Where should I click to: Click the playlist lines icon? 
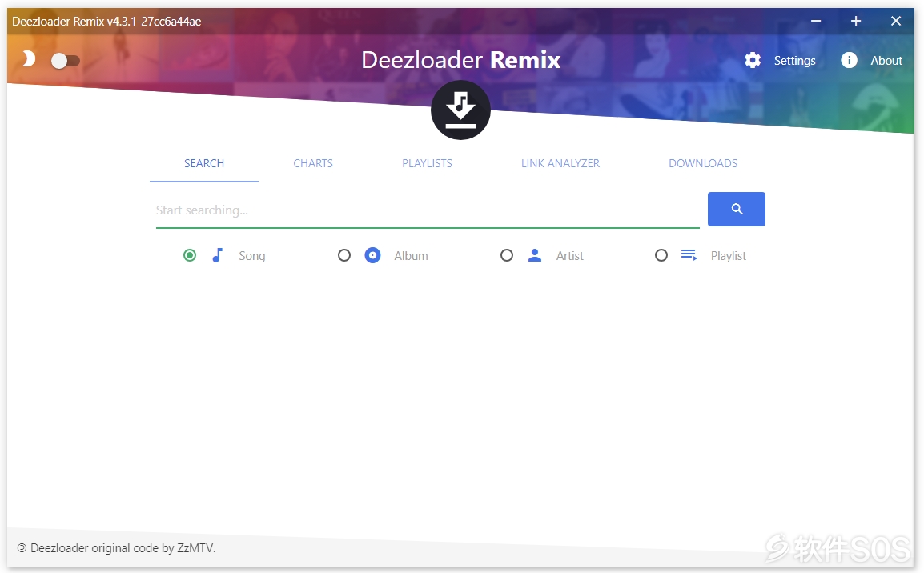[x=689, y=255]
